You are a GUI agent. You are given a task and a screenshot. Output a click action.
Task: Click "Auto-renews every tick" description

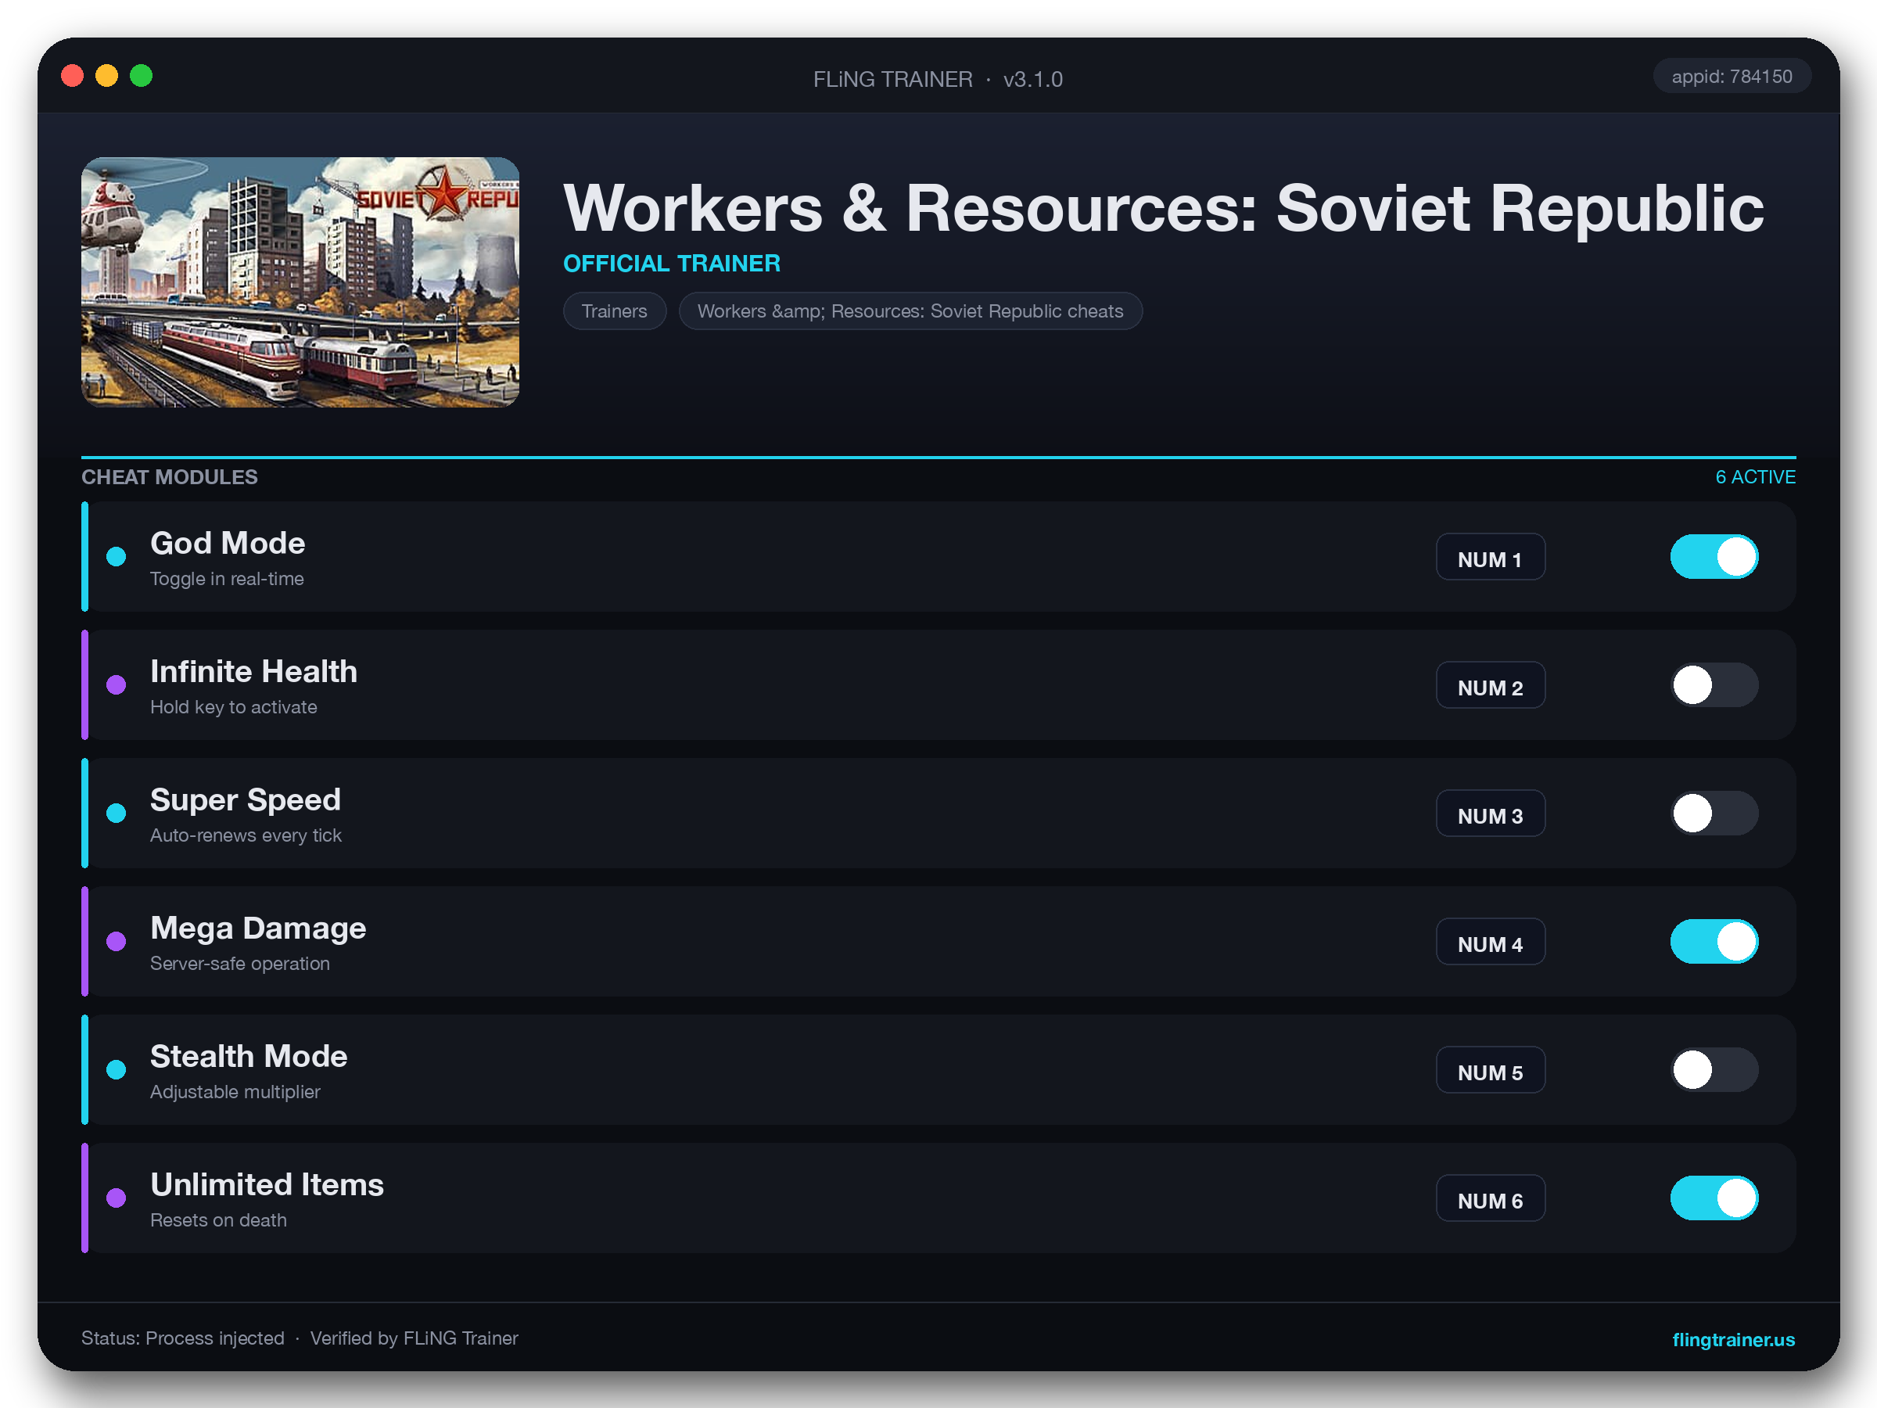click(x=246, y=835)
